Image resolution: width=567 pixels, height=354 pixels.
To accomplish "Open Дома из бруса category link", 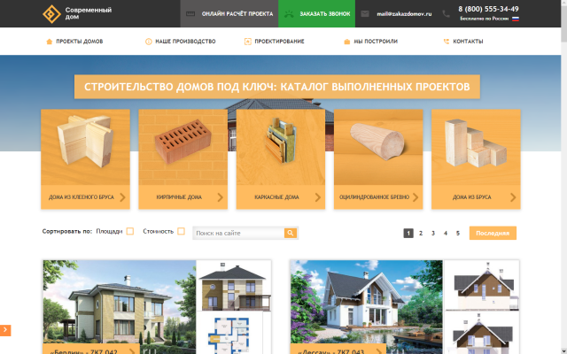I will (472, 197).
